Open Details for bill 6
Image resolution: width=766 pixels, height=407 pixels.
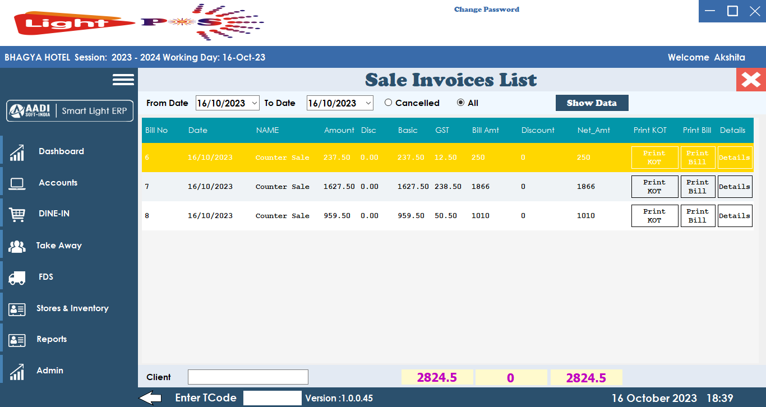(x=735, y=158)
